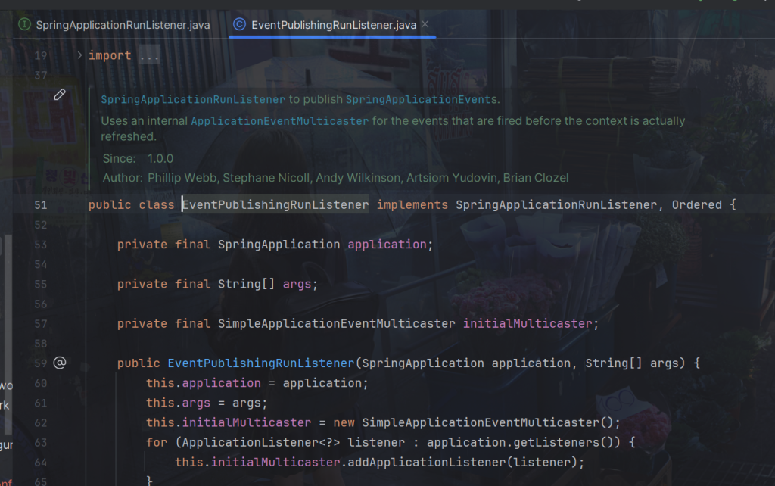
Task: Click the pencil icon beside the doc comment
Action: 60,95
